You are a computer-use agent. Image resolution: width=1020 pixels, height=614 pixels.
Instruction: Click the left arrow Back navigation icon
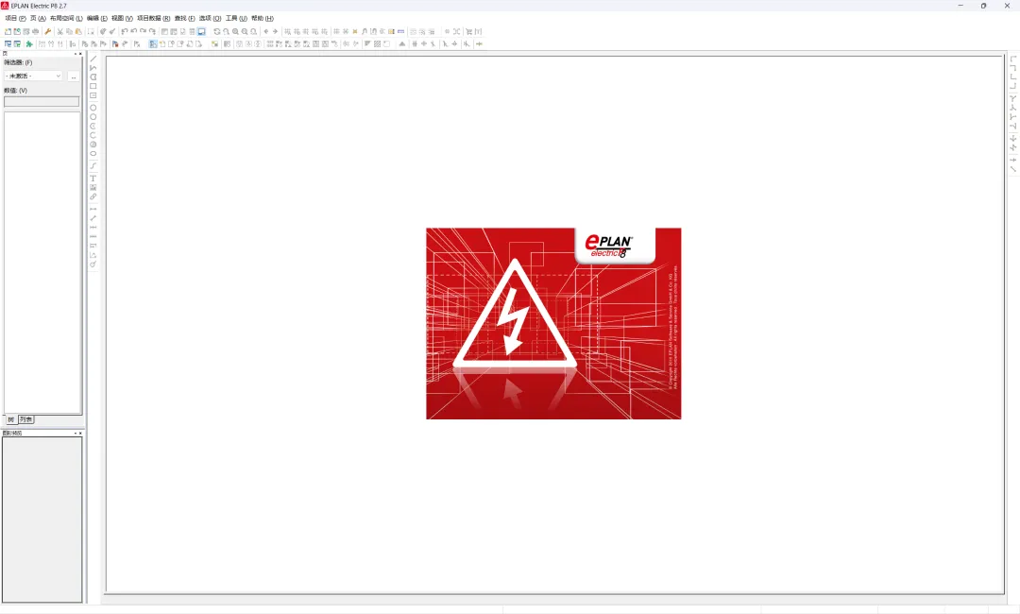pyautogui.click(x=266, y=31)
